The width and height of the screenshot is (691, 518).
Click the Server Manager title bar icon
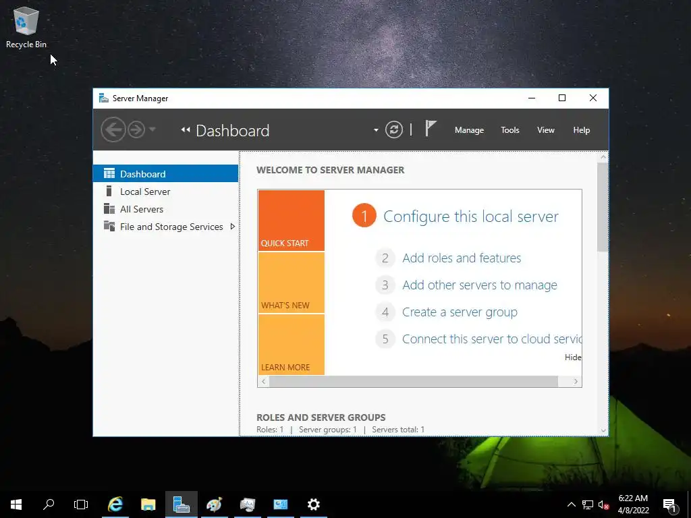click(103, 98)
